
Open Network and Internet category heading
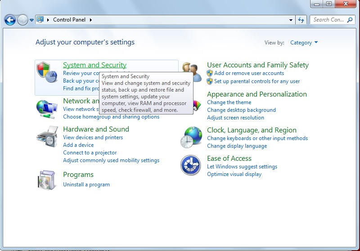81,101
